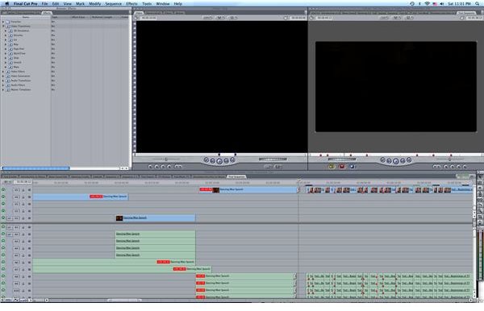Open the macOS Spotlight search icon
484x311 pixels.
(478, 4)
